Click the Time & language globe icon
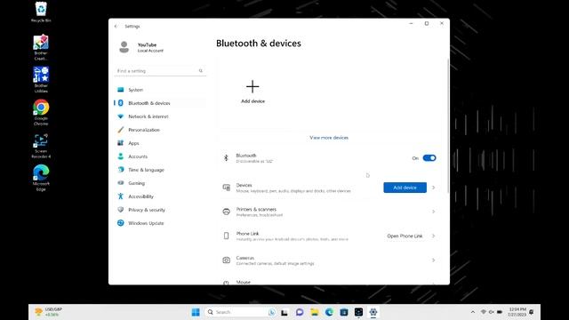 pos(121,170)
